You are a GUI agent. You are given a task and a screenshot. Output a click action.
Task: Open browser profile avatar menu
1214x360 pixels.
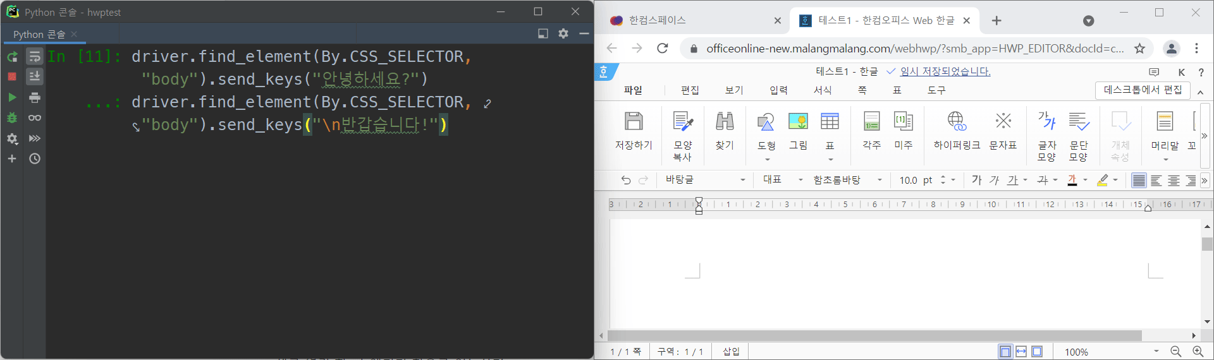(1172, 48)
